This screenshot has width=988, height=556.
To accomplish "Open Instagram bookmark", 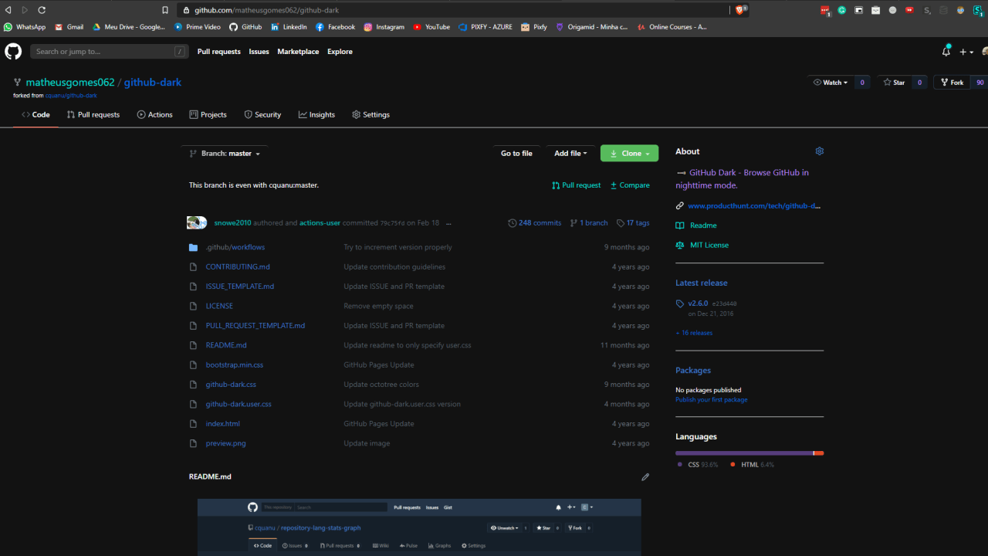I will click(x=384, y=27).
